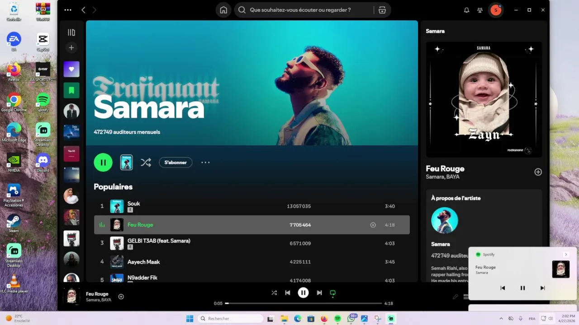
Task: Open the now-playing preview thumbnail beside play
Action: (126, 162)
